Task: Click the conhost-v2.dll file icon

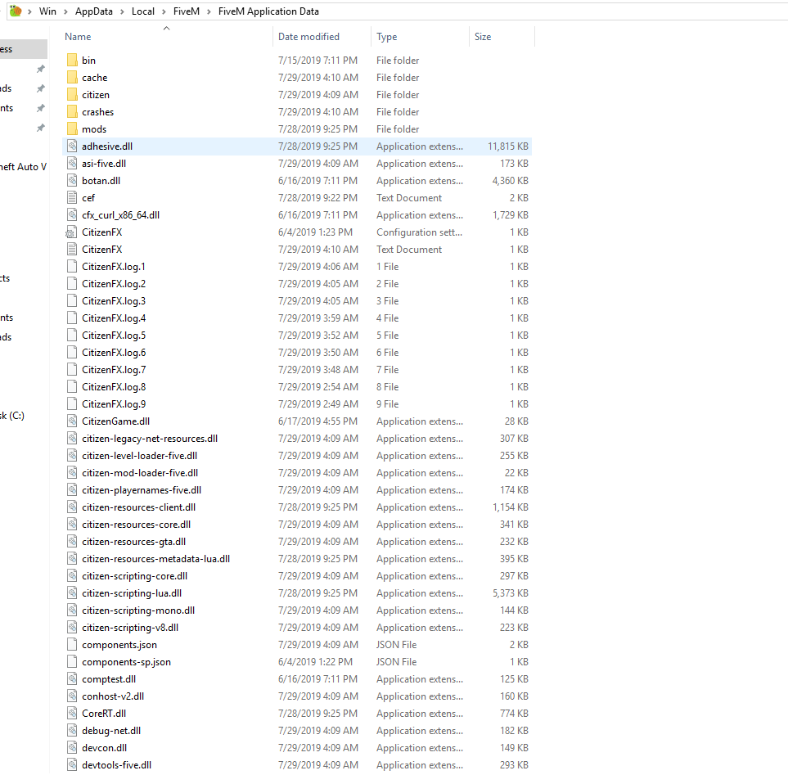Action: (72, 696)
